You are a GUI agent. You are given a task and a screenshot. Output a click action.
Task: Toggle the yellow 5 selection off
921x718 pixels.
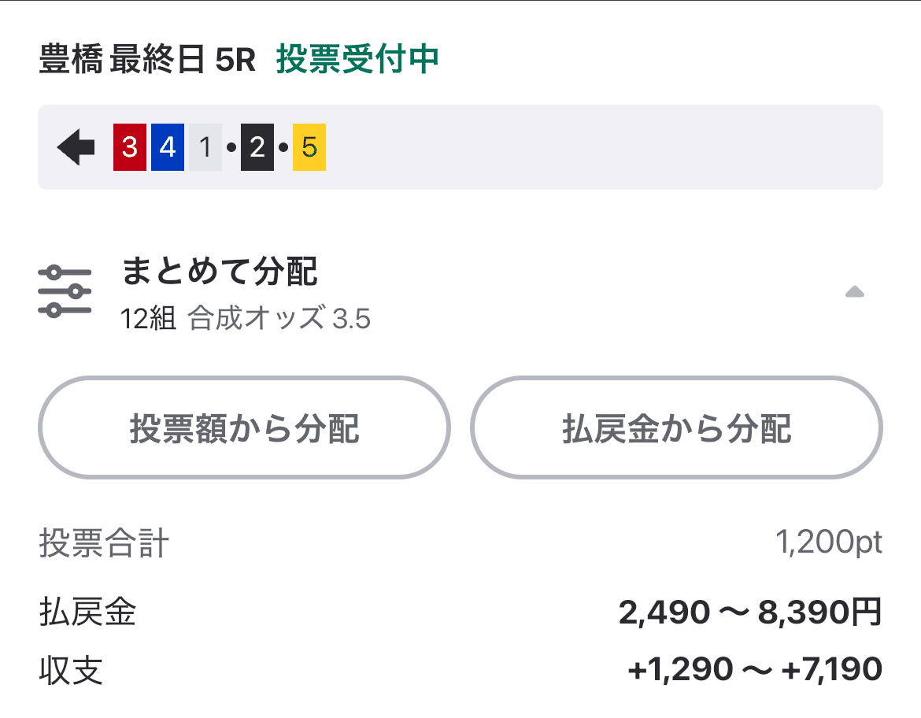pyautogui.click(x=308, y=146)
